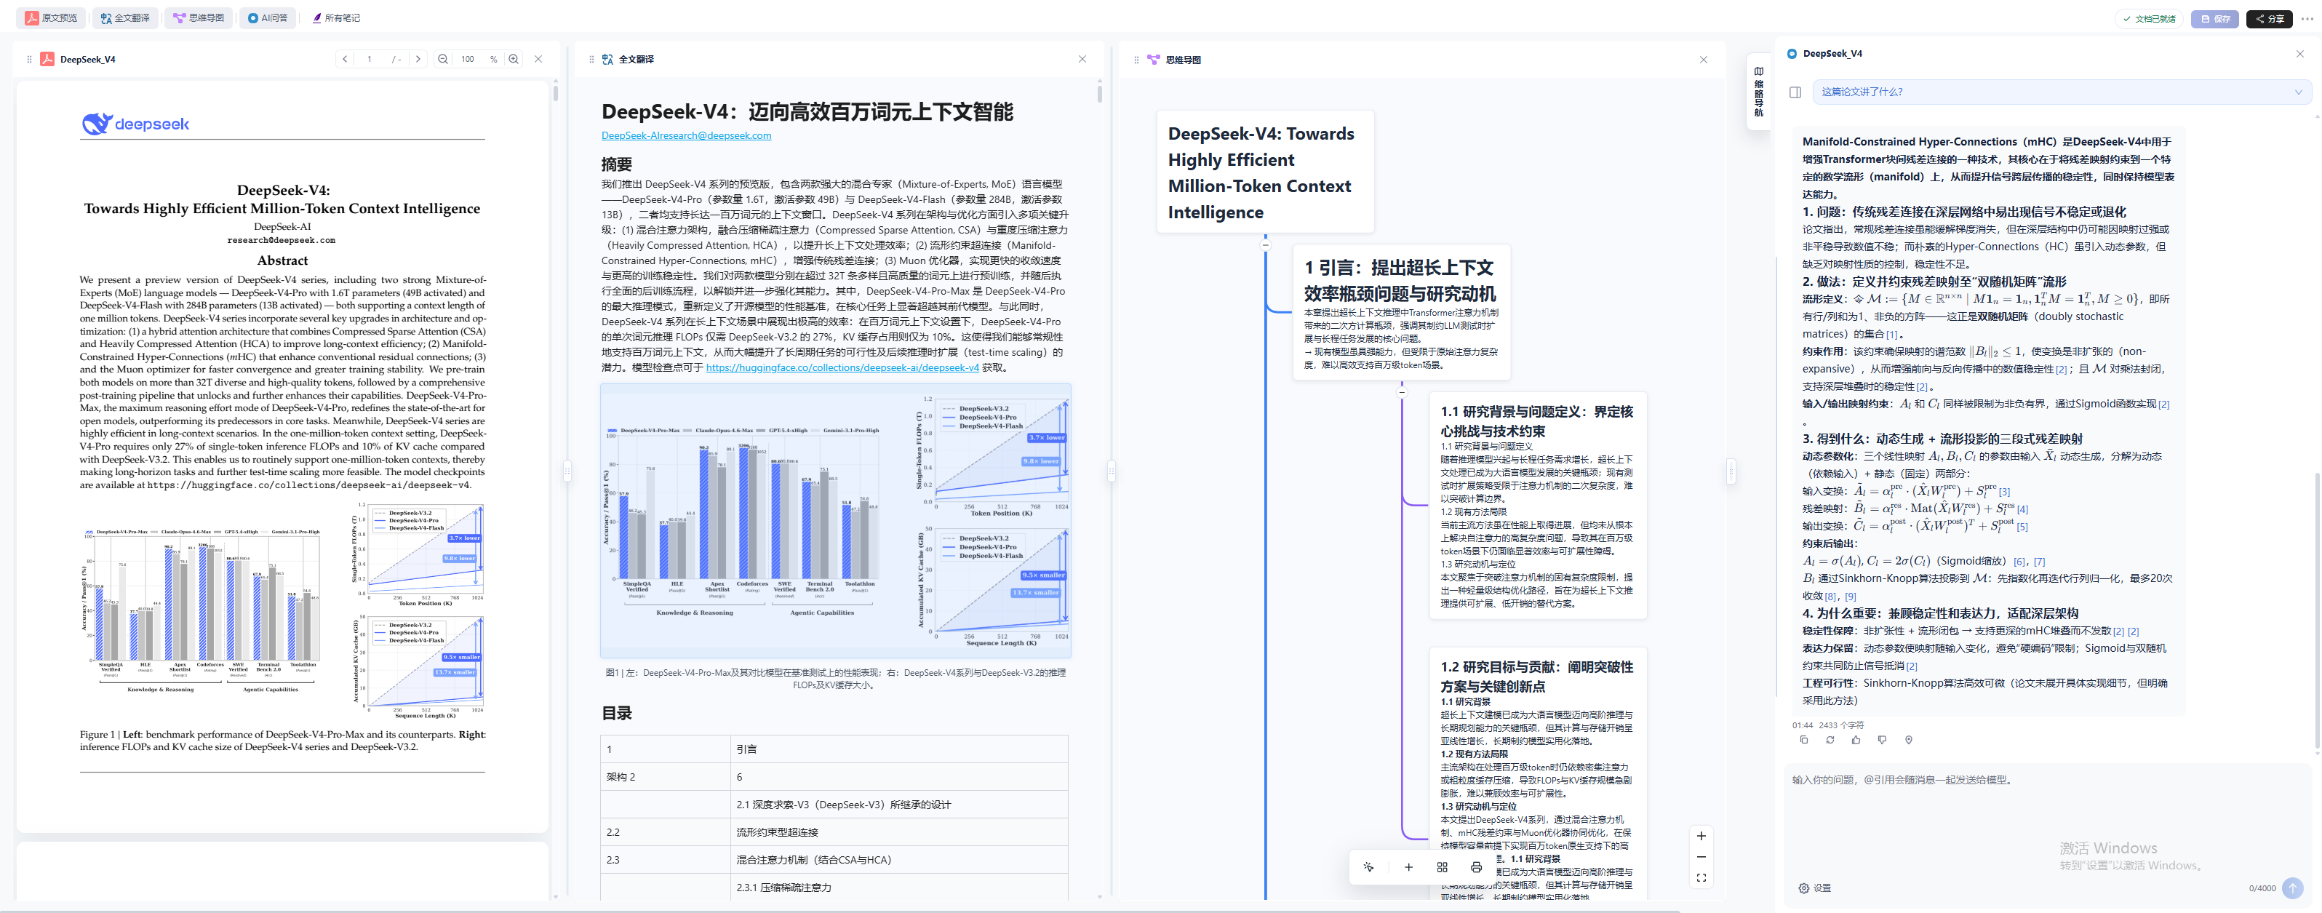The height and width of the screenshot is (913, 2322).
Task: Click the mind map AI magic-wand tool
Action: tap(1368, 867)
